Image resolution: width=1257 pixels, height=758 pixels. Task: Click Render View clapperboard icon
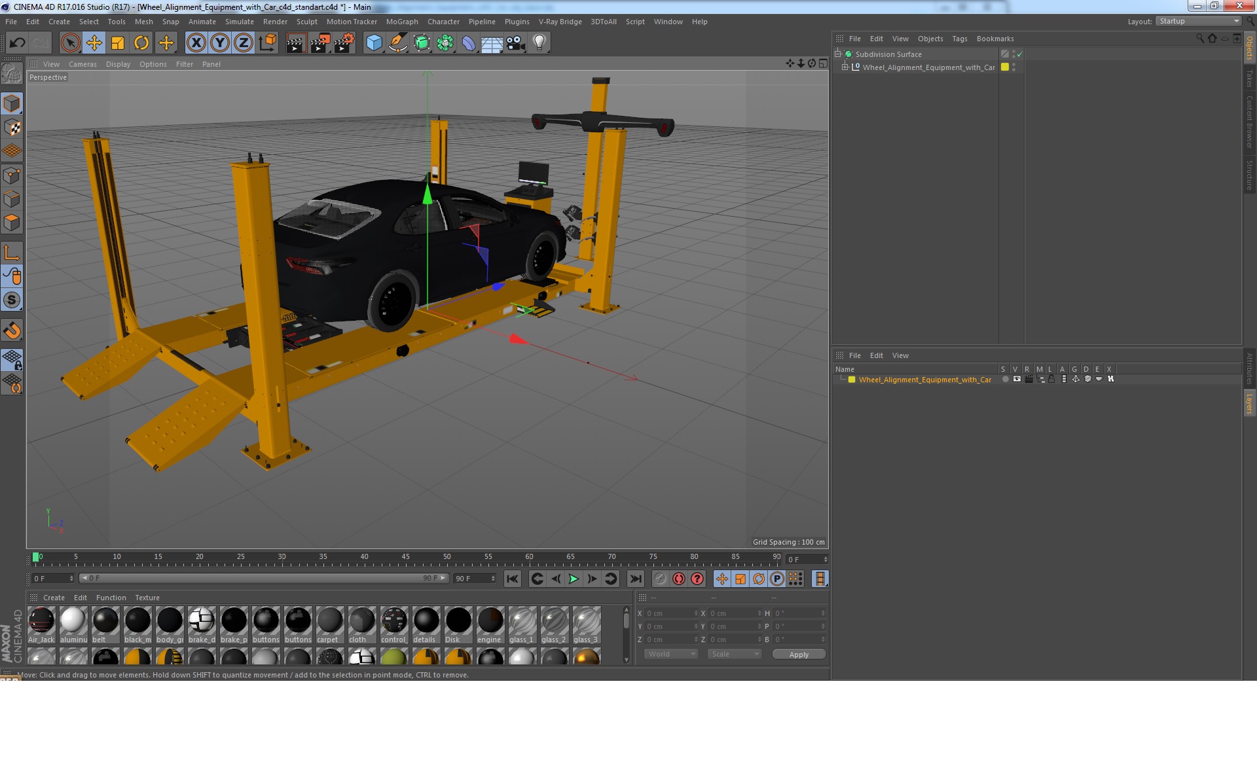click(296, 43)
